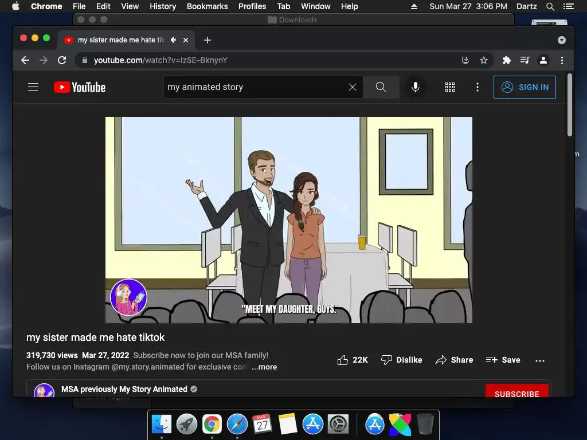Open System Preferences from the Dock
This screenshot has height=440, width=587.
(338, 425)
